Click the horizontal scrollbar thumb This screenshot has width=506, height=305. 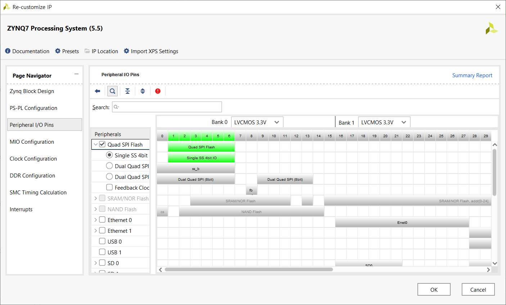click(249, 269)
